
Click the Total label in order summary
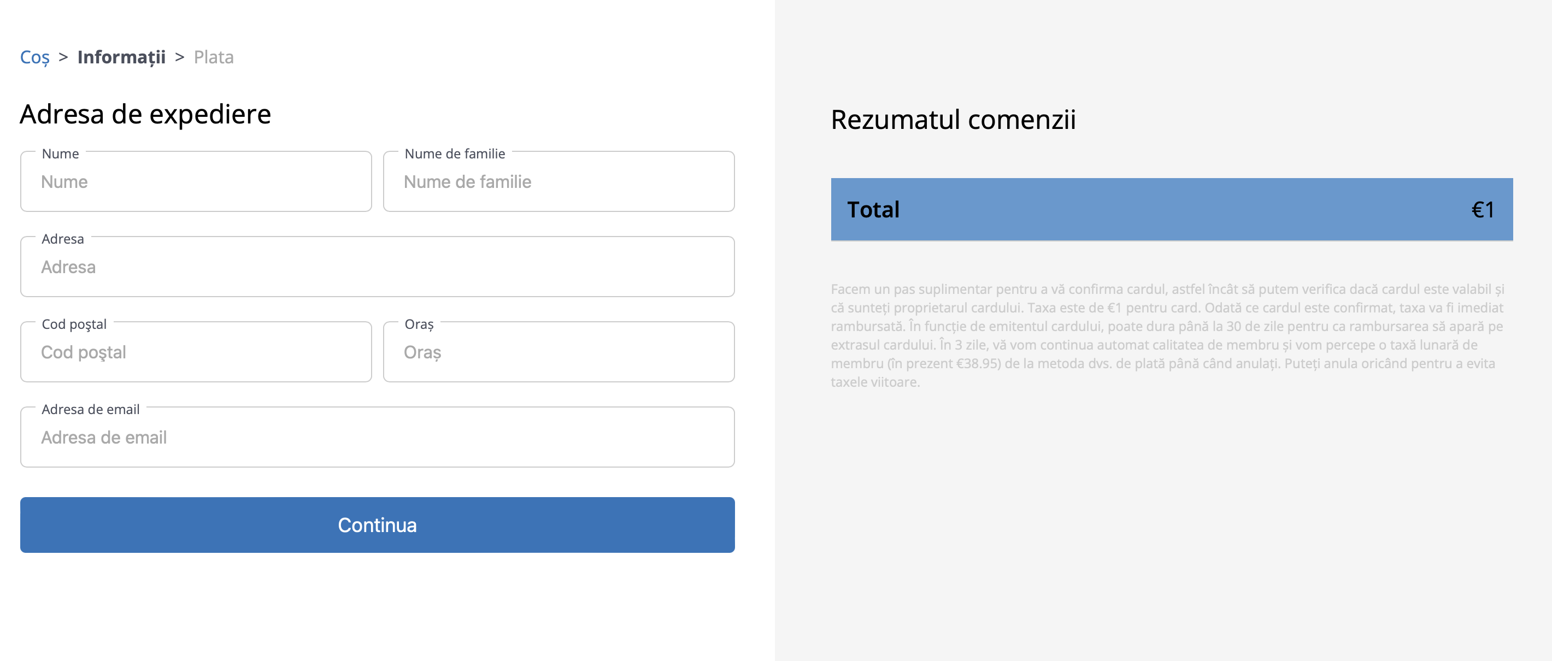[872, 210]
